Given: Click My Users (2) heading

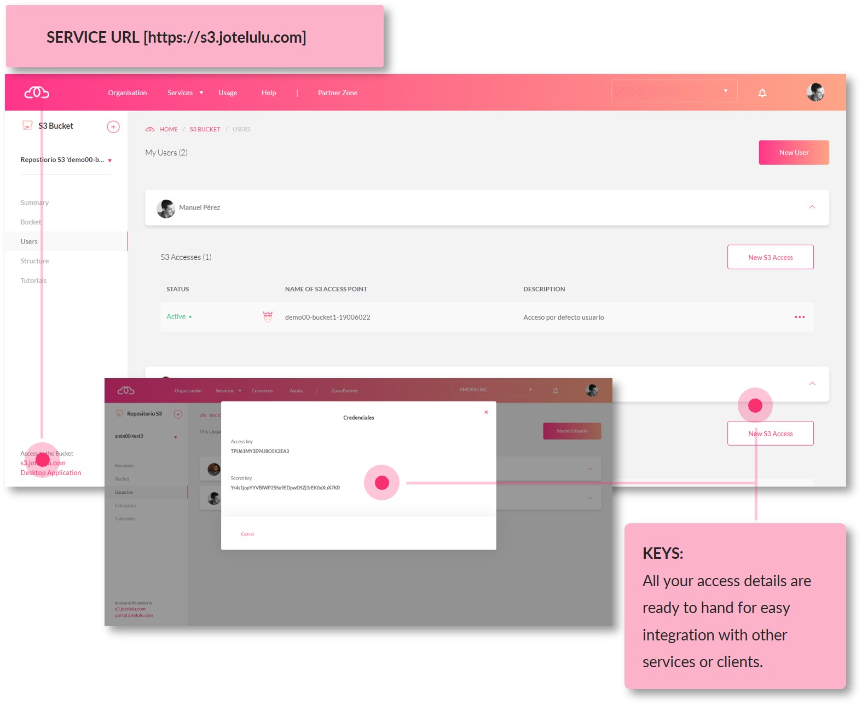Looking at the screenshot, I should tap(166, 152).
